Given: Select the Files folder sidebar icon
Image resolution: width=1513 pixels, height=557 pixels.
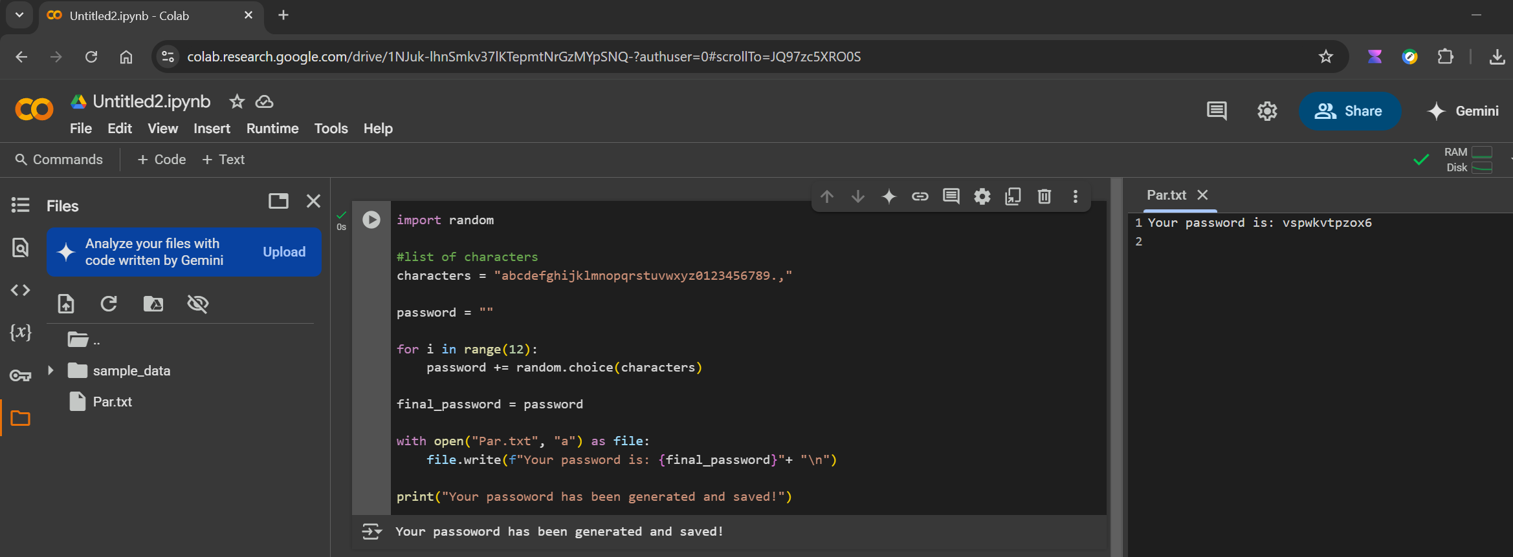Looking at the screenshot, I should (20, 419).
